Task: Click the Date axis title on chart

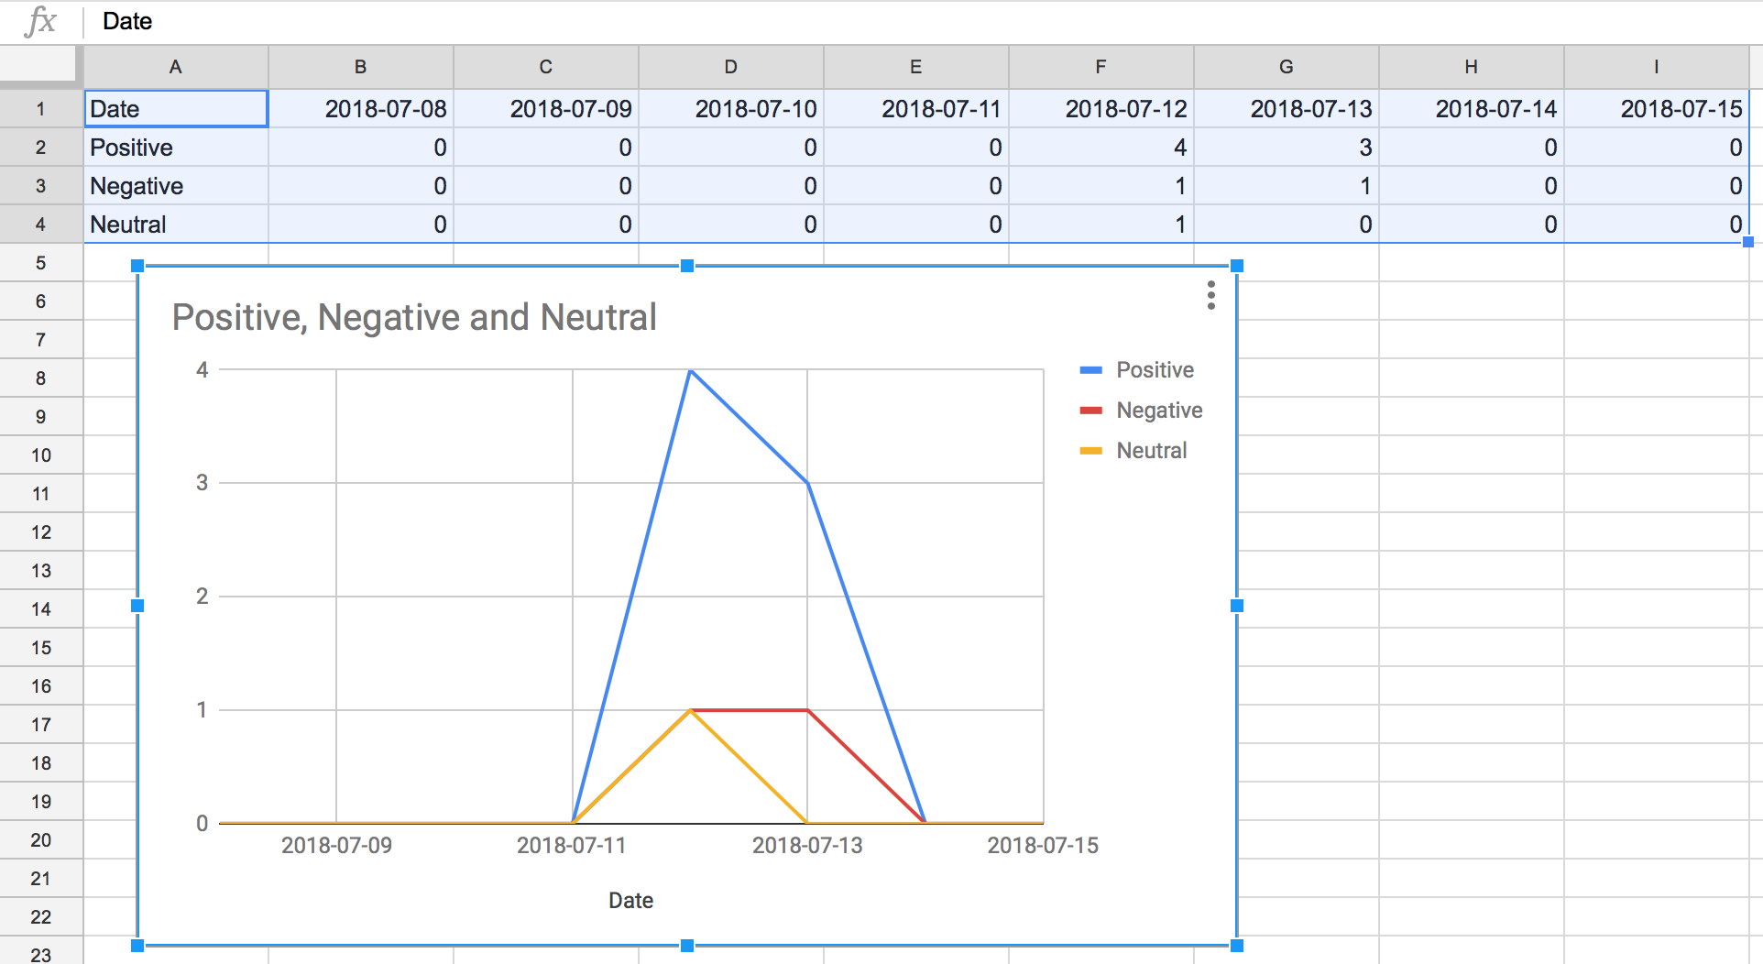Action: coord(630,901)
